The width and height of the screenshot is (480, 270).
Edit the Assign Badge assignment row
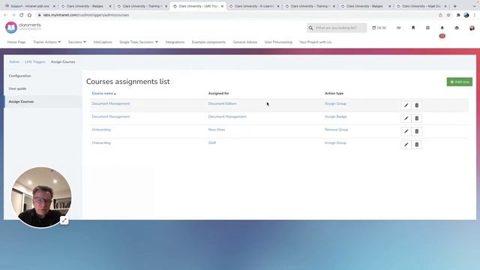tap(406, 118)
